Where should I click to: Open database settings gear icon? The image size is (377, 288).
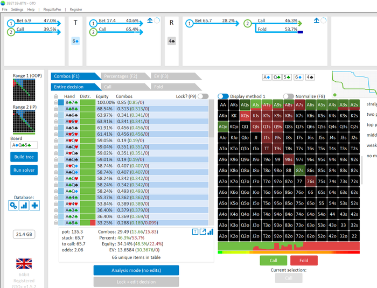click(x=13, y=206)
